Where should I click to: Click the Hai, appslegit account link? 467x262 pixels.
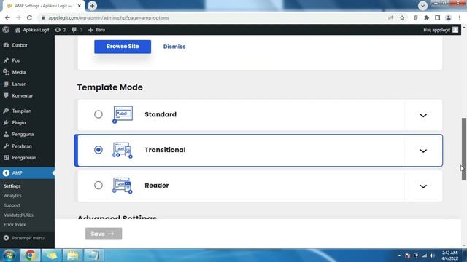tap(441, 30)
